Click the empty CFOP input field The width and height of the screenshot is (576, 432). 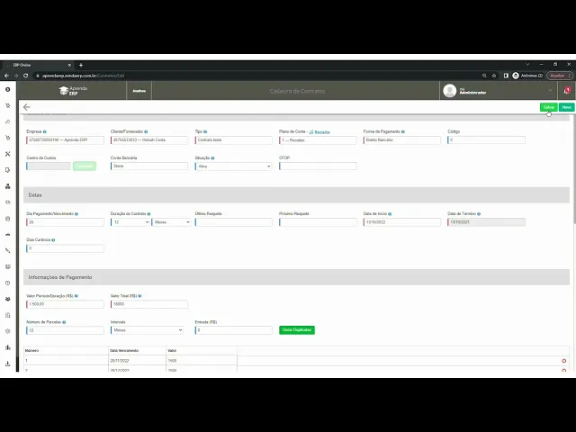(318, 166)
